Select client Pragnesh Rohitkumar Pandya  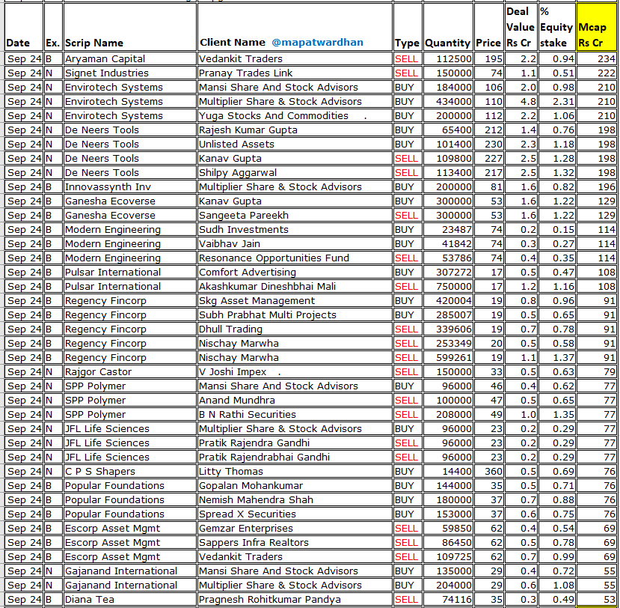(295, 600)
